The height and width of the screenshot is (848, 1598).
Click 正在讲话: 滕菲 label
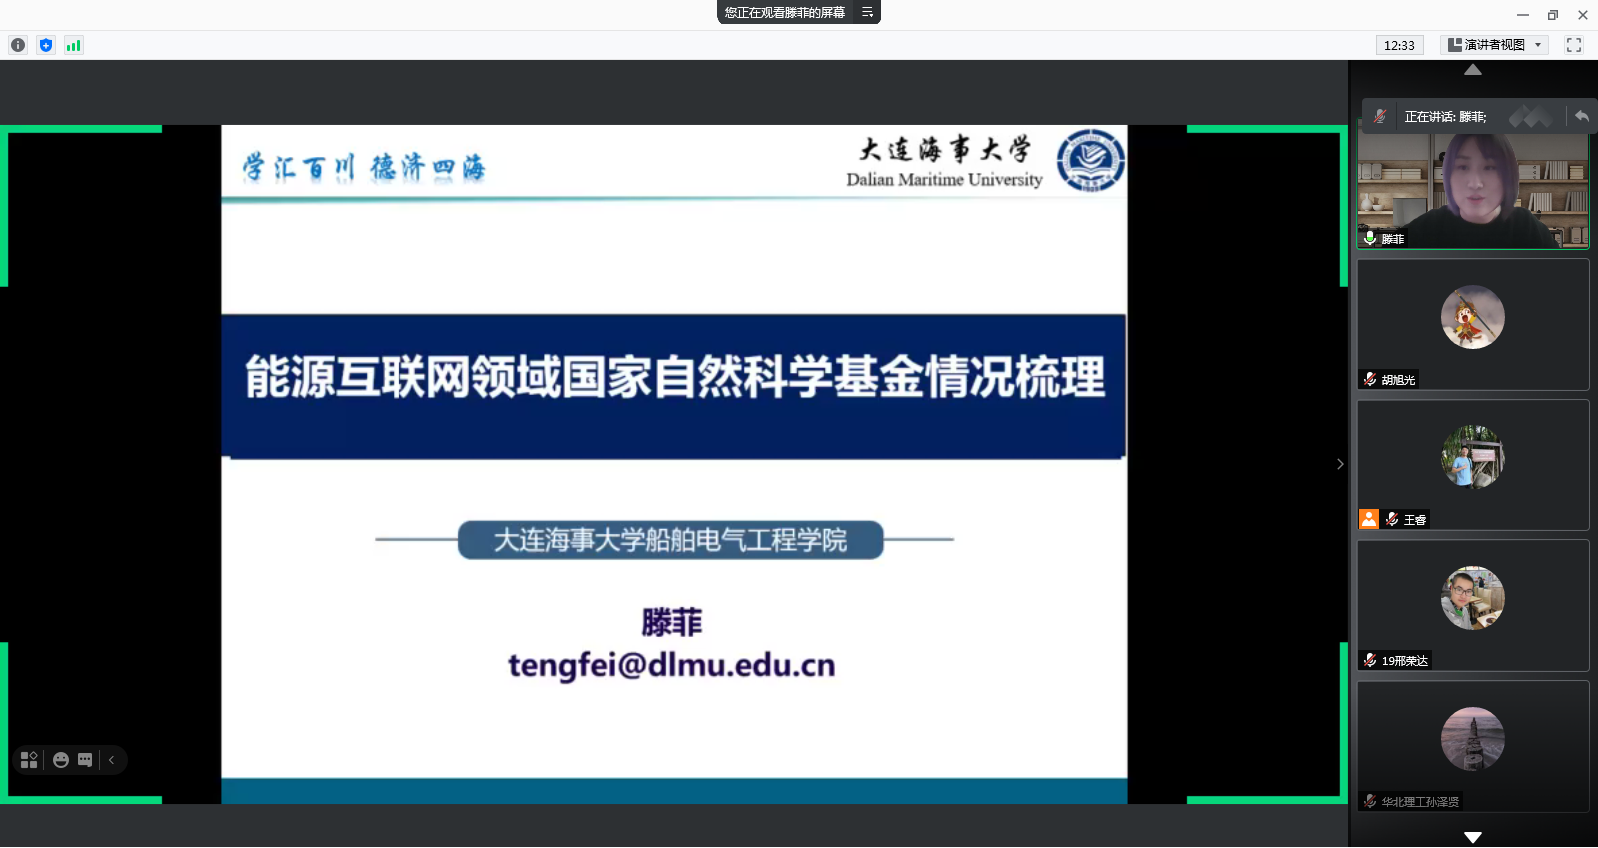pos(1445,117)
